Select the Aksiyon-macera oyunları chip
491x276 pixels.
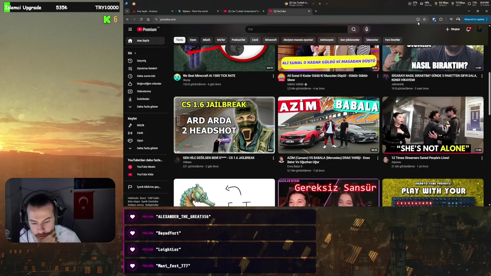click(298, 40)
